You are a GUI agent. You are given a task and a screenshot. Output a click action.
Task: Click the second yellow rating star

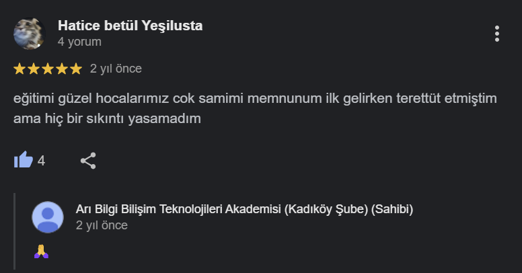34,69
